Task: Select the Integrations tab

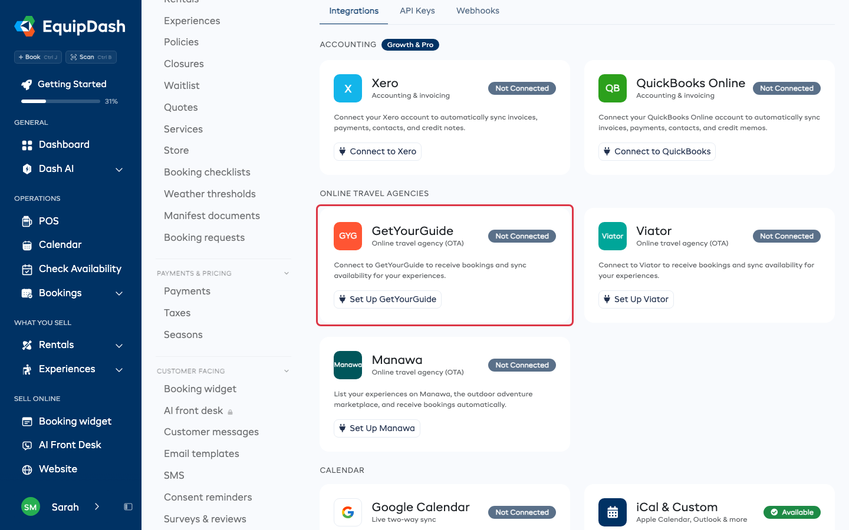Action: [x=354, y=11]
